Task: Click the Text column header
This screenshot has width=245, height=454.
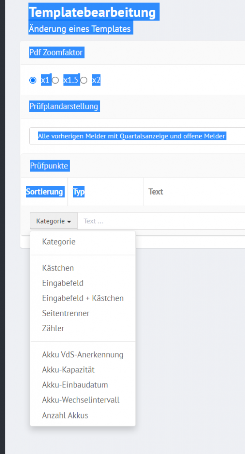Action: (156, 192)
